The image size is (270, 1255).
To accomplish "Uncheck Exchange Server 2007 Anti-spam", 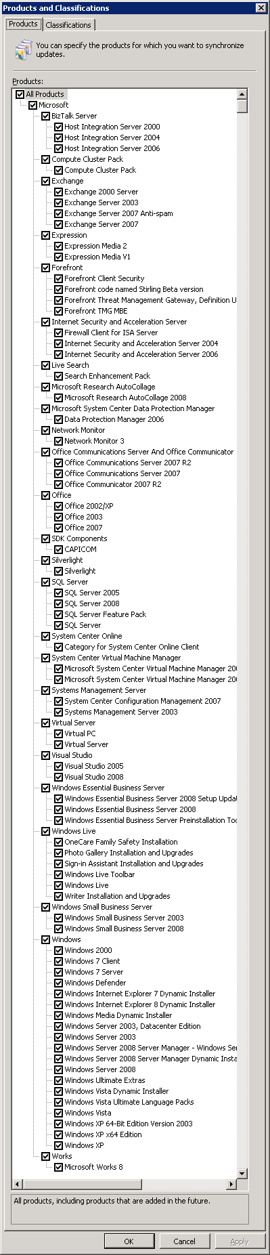I will pyautogui.click(x=58, y=213).
